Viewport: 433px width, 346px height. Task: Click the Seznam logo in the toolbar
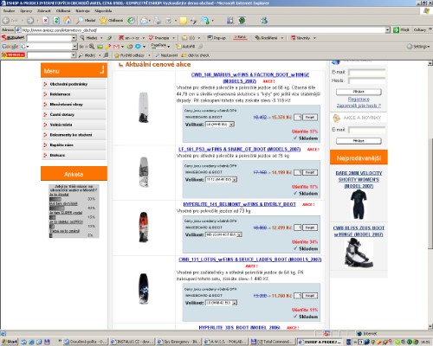point(13,38)
